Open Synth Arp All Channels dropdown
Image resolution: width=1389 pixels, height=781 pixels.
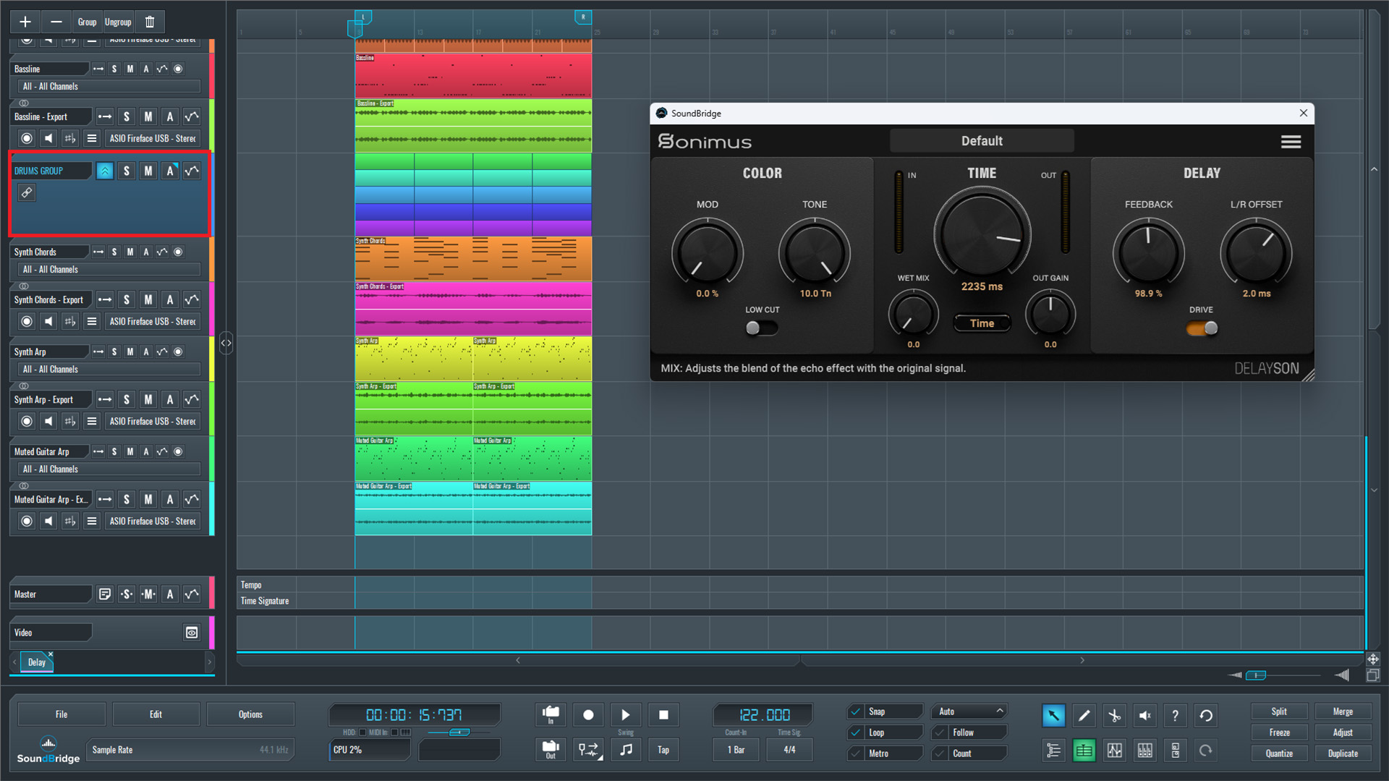[x=109, y=369]
